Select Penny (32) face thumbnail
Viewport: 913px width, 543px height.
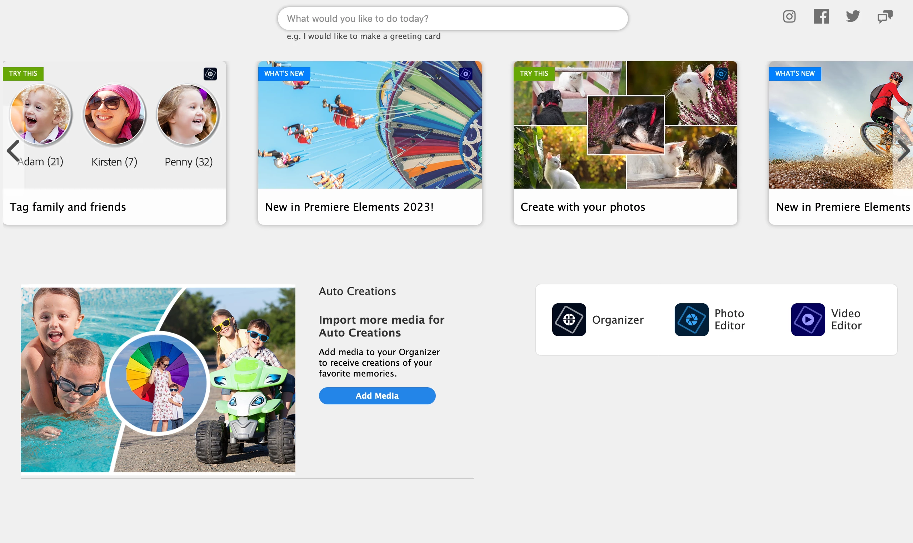[x=188, y=115]
